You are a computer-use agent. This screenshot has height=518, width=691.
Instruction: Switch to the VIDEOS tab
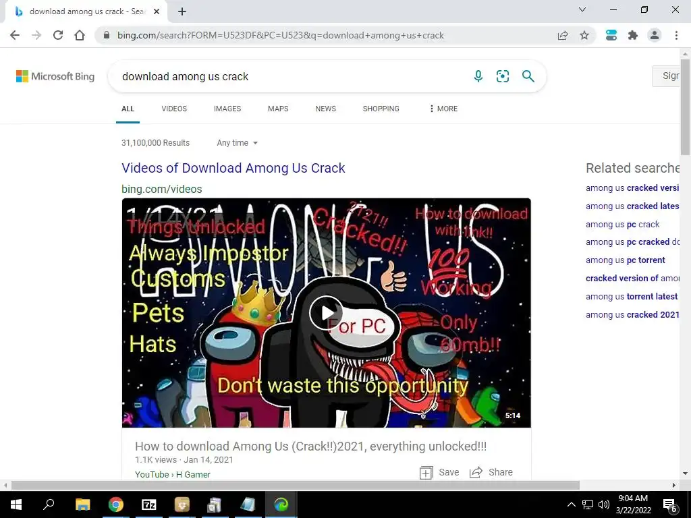tap(174, 109)
